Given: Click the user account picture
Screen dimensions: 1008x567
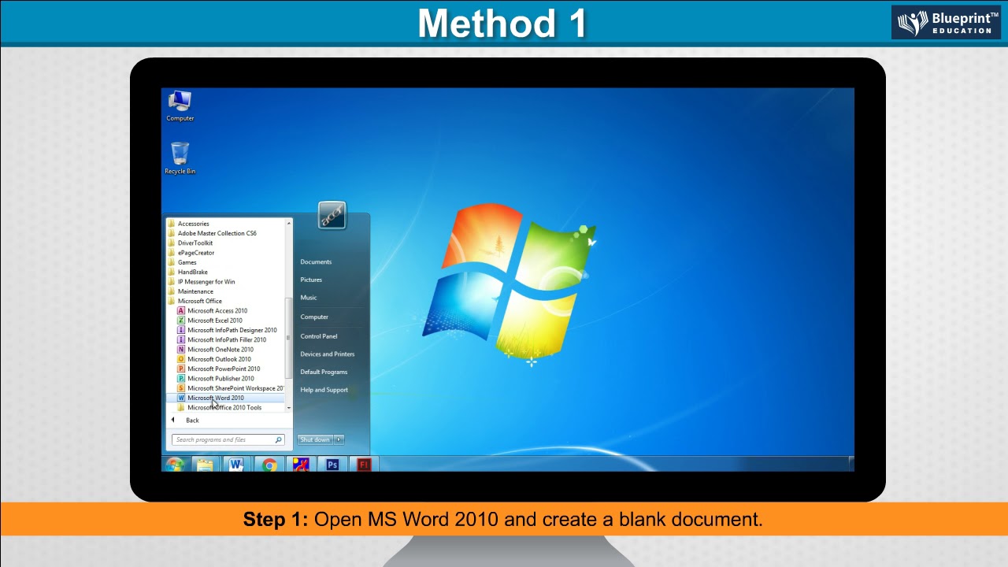Looking at the screenshot, I should coord(332,216).
